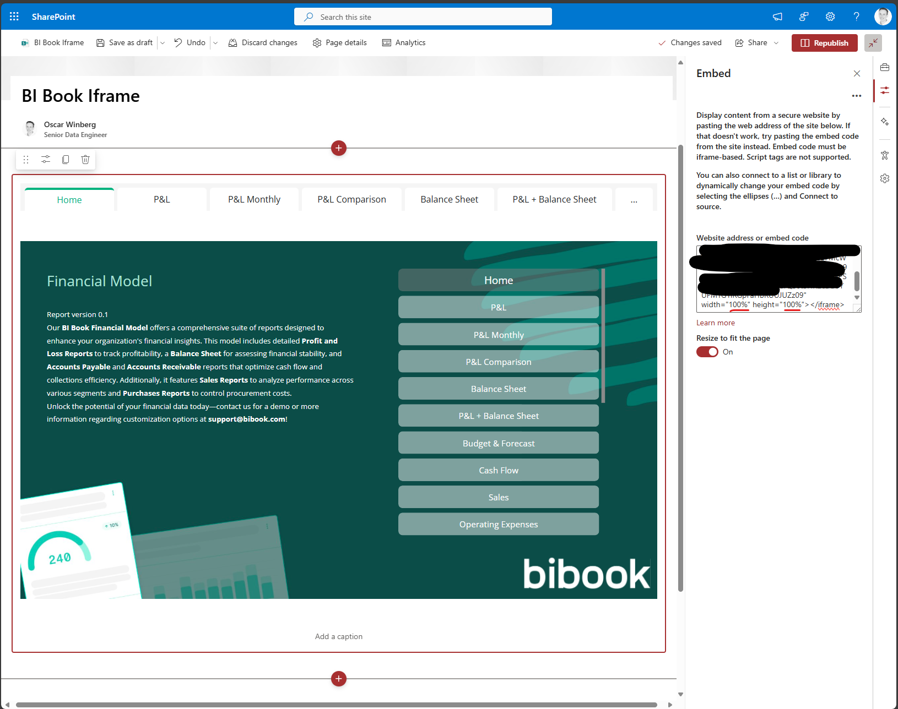Click Undo in the command bar

click(x=190, y=43)
